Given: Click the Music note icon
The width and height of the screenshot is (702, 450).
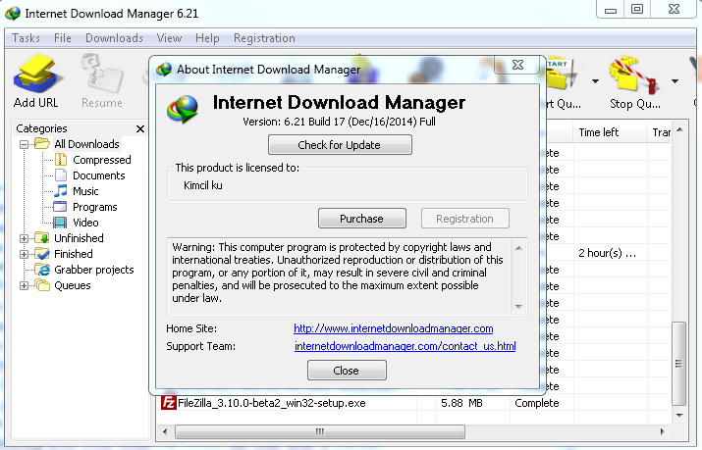Looking at the screenshot, I should click(x=61, y=191).
